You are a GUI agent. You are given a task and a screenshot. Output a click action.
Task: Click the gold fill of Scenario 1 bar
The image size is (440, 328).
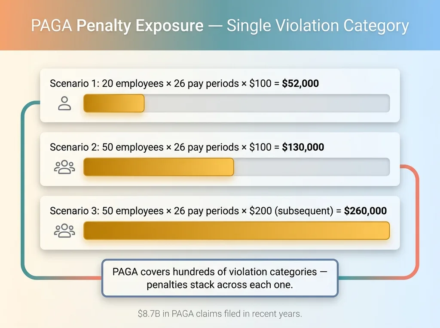click(x=114, y=103)
